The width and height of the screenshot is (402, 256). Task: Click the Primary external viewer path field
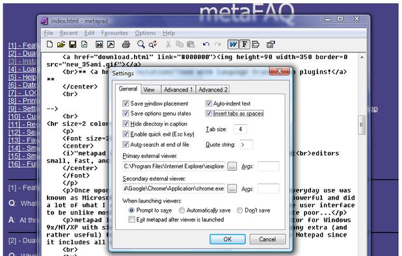pos(174,166)
